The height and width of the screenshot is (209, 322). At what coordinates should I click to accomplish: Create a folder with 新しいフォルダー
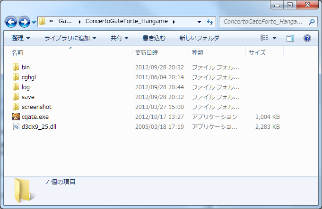click(x=202, y=38)
